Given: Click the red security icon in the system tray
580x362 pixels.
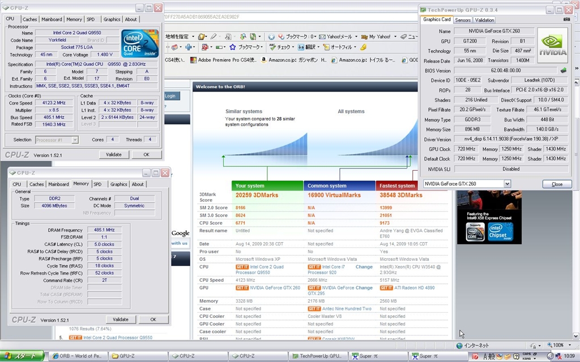Looking at the screenshot, I should click(475, 356).
